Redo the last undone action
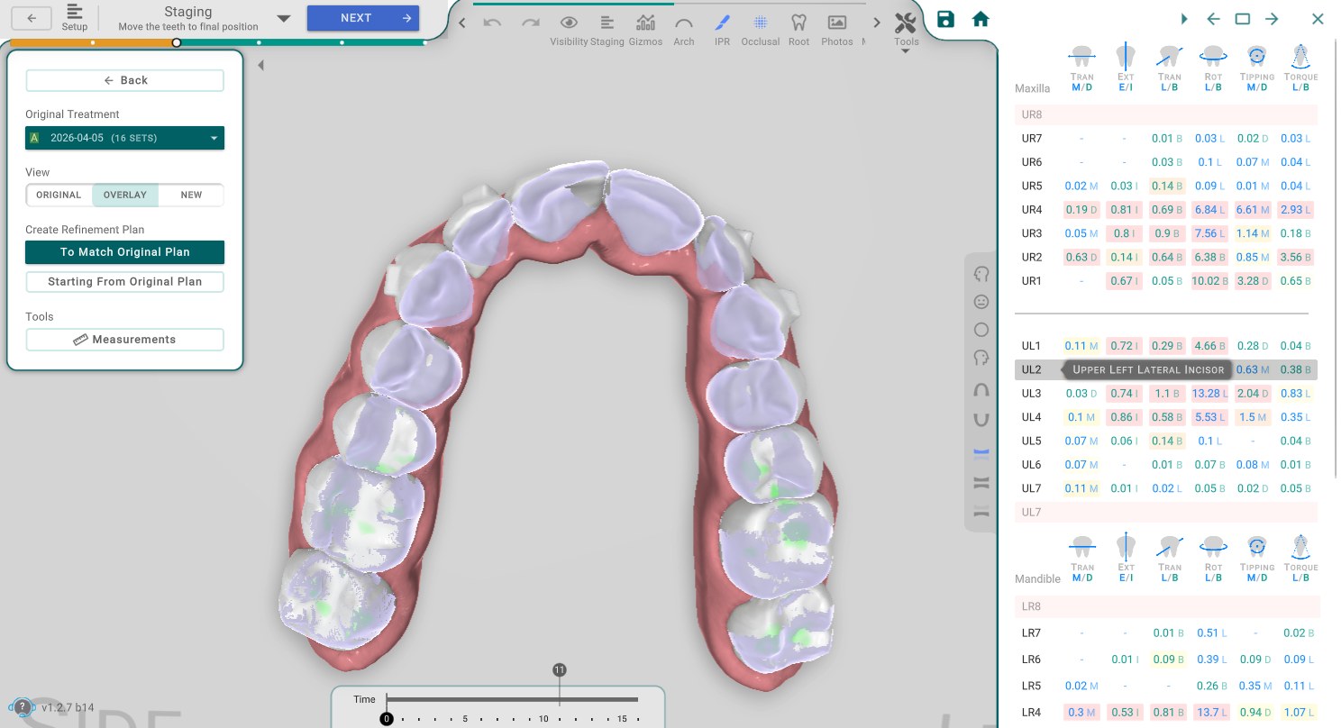This screenshot has width=1341, height=728. [x=530, y=22]
